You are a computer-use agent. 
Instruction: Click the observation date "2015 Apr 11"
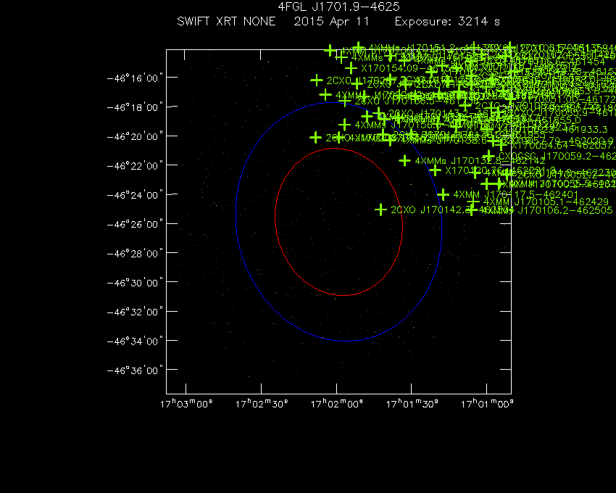tap(332, 21)
